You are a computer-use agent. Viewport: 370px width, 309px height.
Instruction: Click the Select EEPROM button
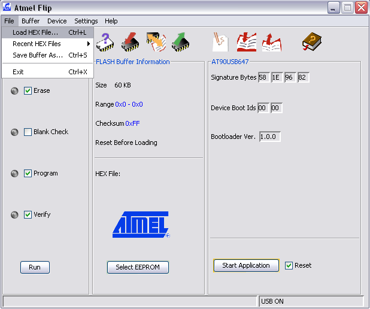(x=138, y=267)
